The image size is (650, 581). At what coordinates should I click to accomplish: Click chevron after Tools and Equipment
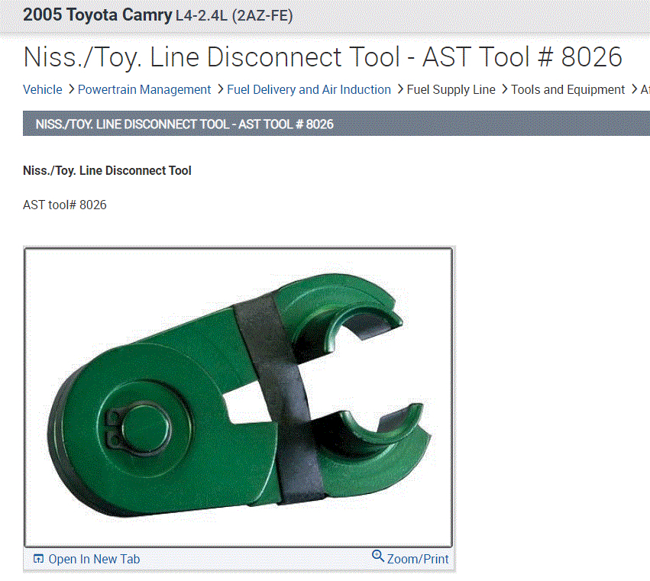634,89
